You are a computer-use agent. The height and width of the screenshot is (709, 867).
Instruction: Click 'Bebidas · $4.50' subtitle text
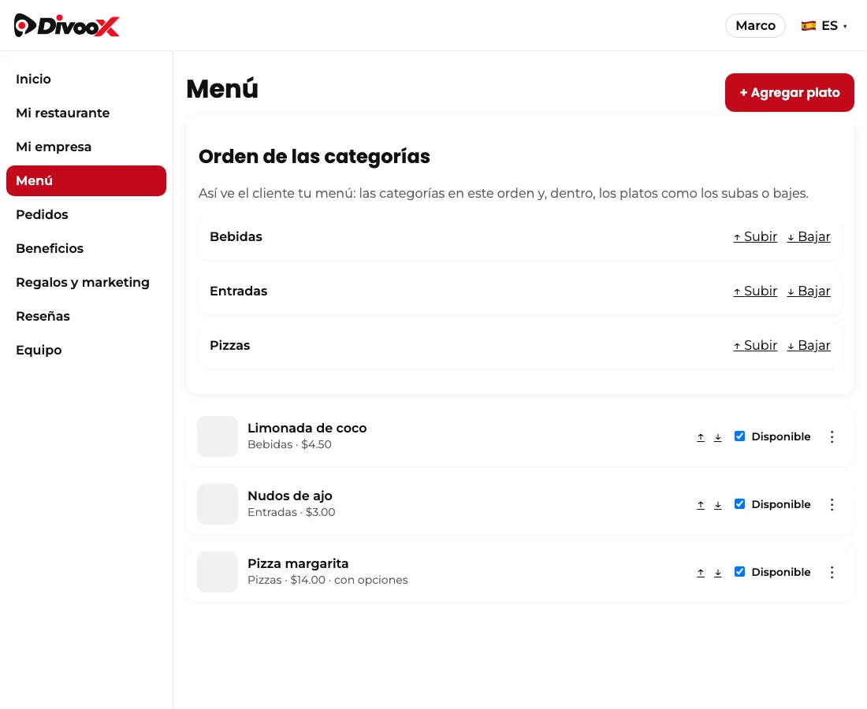(x=290, y=444)
